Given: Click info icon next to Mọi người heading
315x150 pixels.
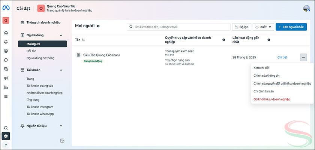Looking at the screenshot, I should coord(98,26).
